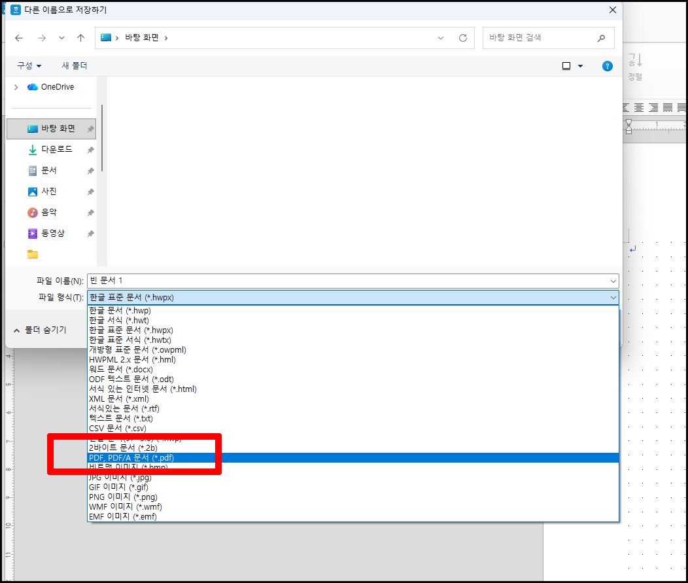The width and height of the screenshot is (688, 583).
Task: Click the help question mark icon
Action: point(608,65)
